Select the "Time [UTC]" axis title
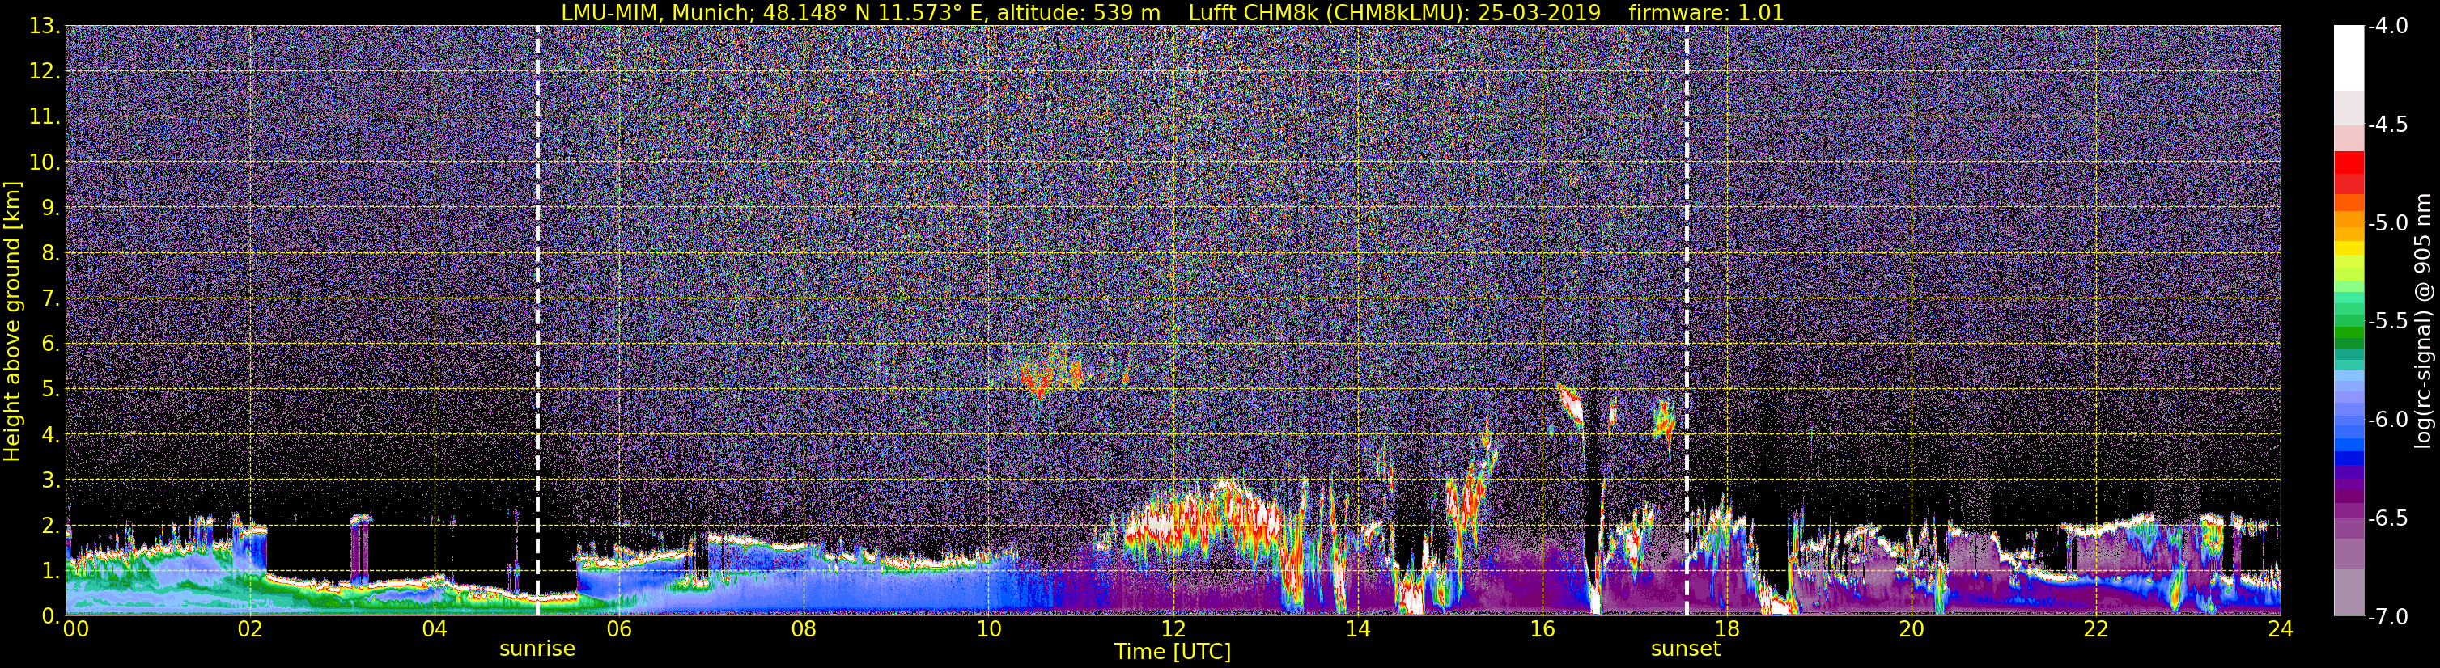This screenshot has height=668, width=2440. coord(1173,652)
